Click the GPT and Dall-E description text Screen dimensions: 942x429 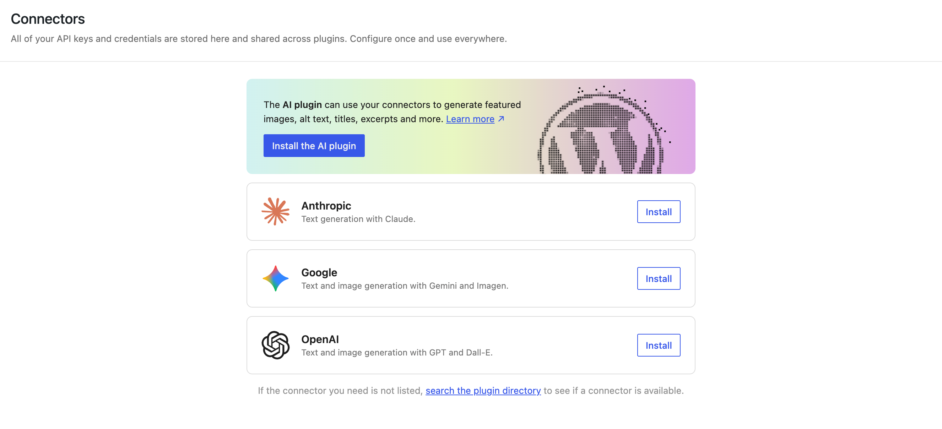pyautogui.click(x=397, y=353)
